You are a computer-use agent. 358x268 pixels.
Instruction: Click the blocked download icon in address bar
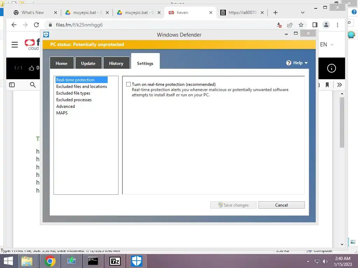coord(279,25)
